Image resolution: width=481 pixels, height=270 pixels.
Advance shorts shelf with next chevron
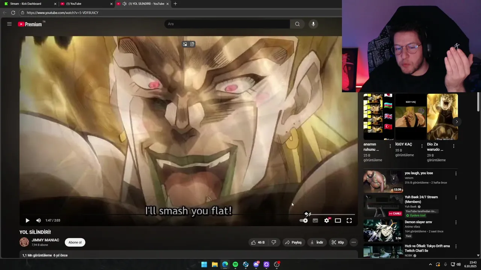[457, 121]
